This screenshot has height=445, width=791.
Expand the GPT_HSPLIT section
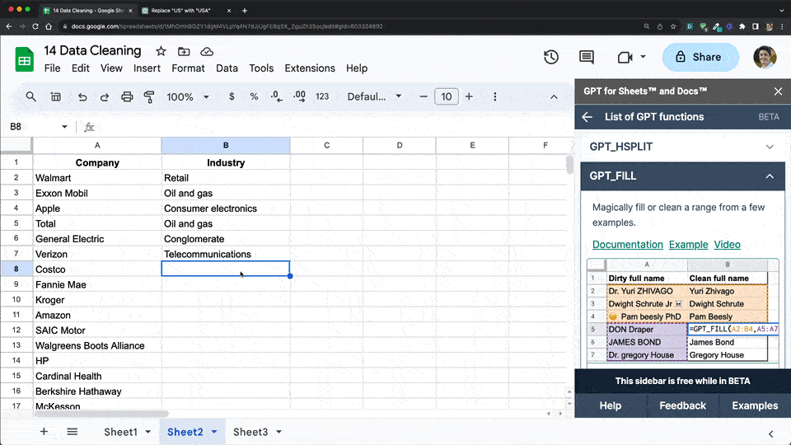pyautogui.click(x=682, y=147)
